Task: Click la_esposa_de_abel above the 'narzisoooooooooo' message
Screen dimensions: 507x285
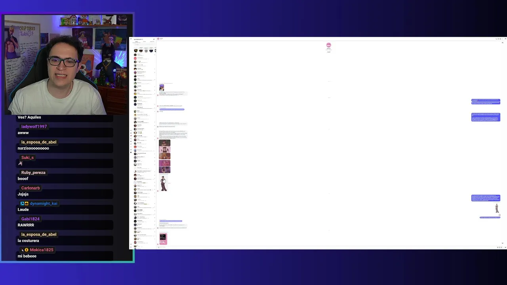Action: [39, 142]
